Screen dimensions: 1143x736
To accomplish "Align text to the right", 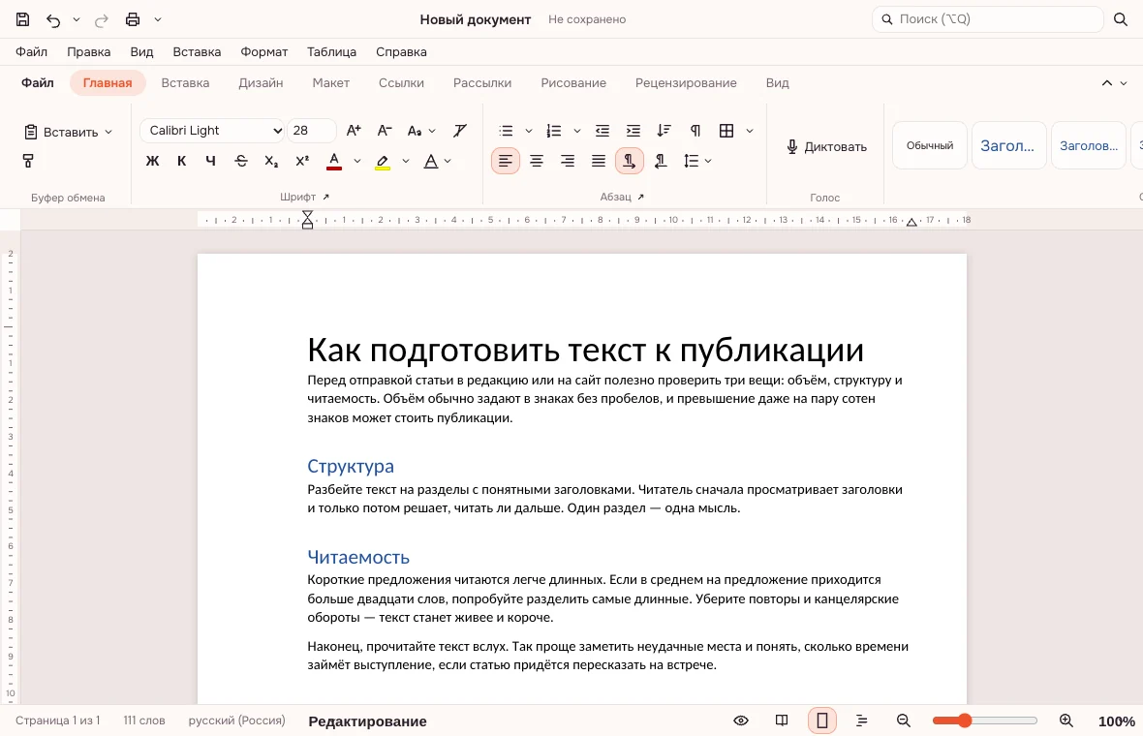I will click(x=567, y=161).
